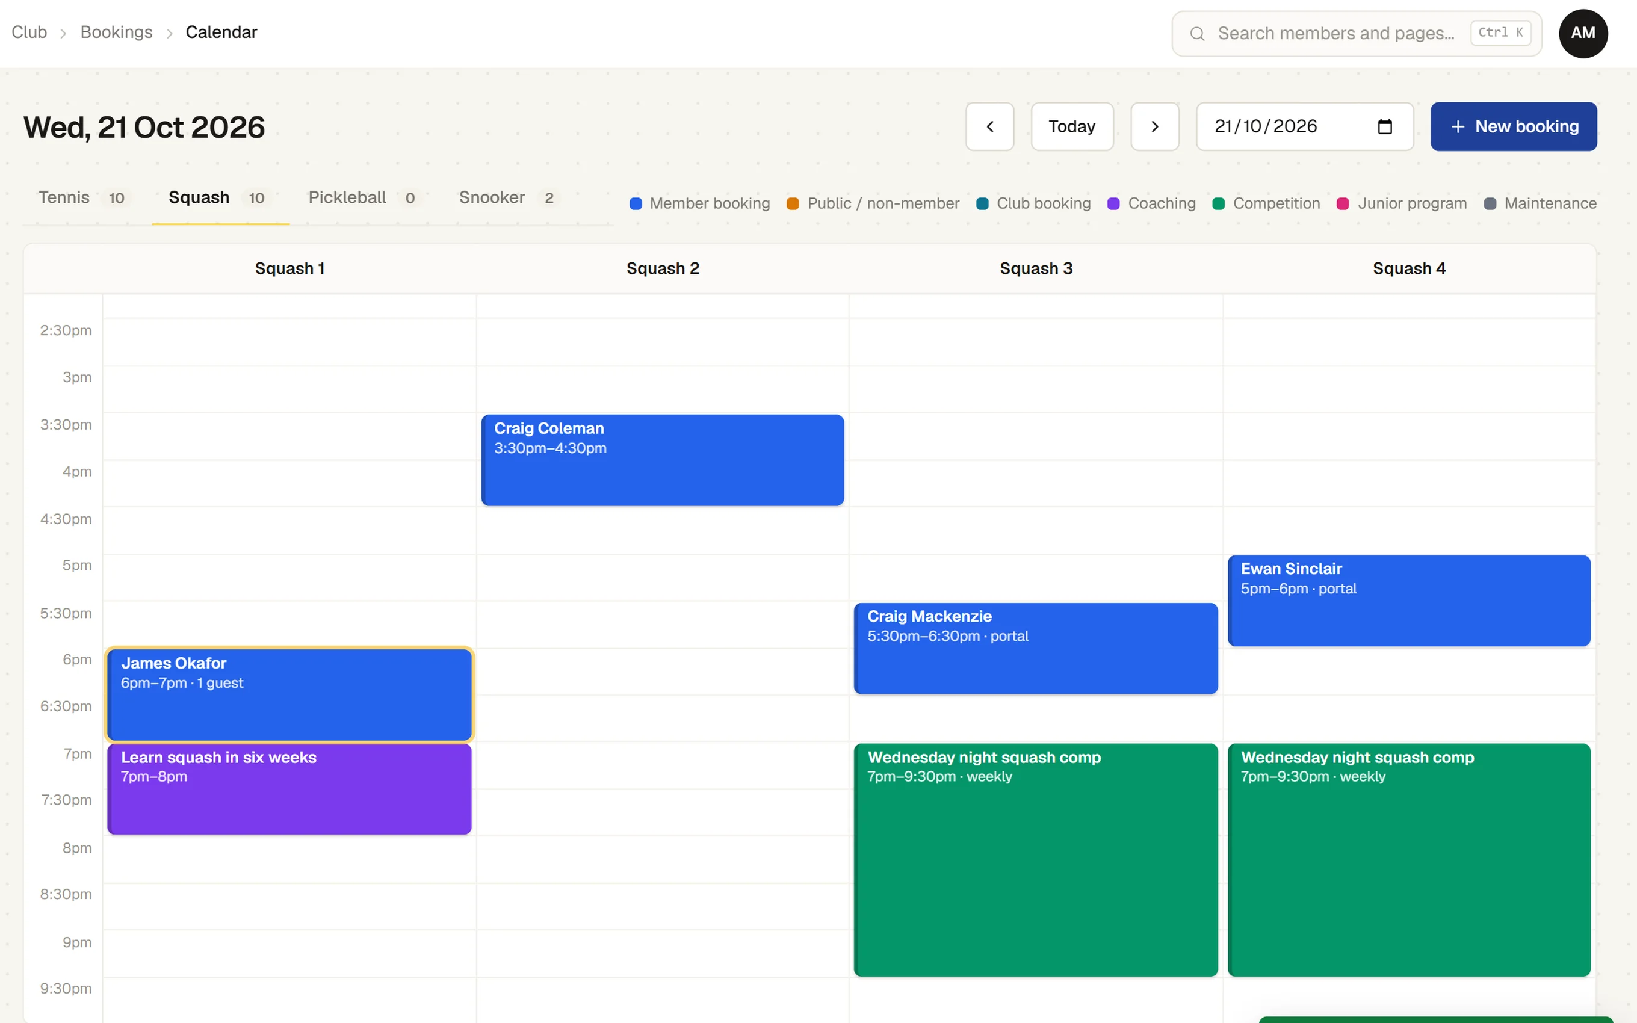This screenshot has height=1023, width=1637.
Task: Open James Okafor 6pm booking
Action: click(x=289, y=695)
